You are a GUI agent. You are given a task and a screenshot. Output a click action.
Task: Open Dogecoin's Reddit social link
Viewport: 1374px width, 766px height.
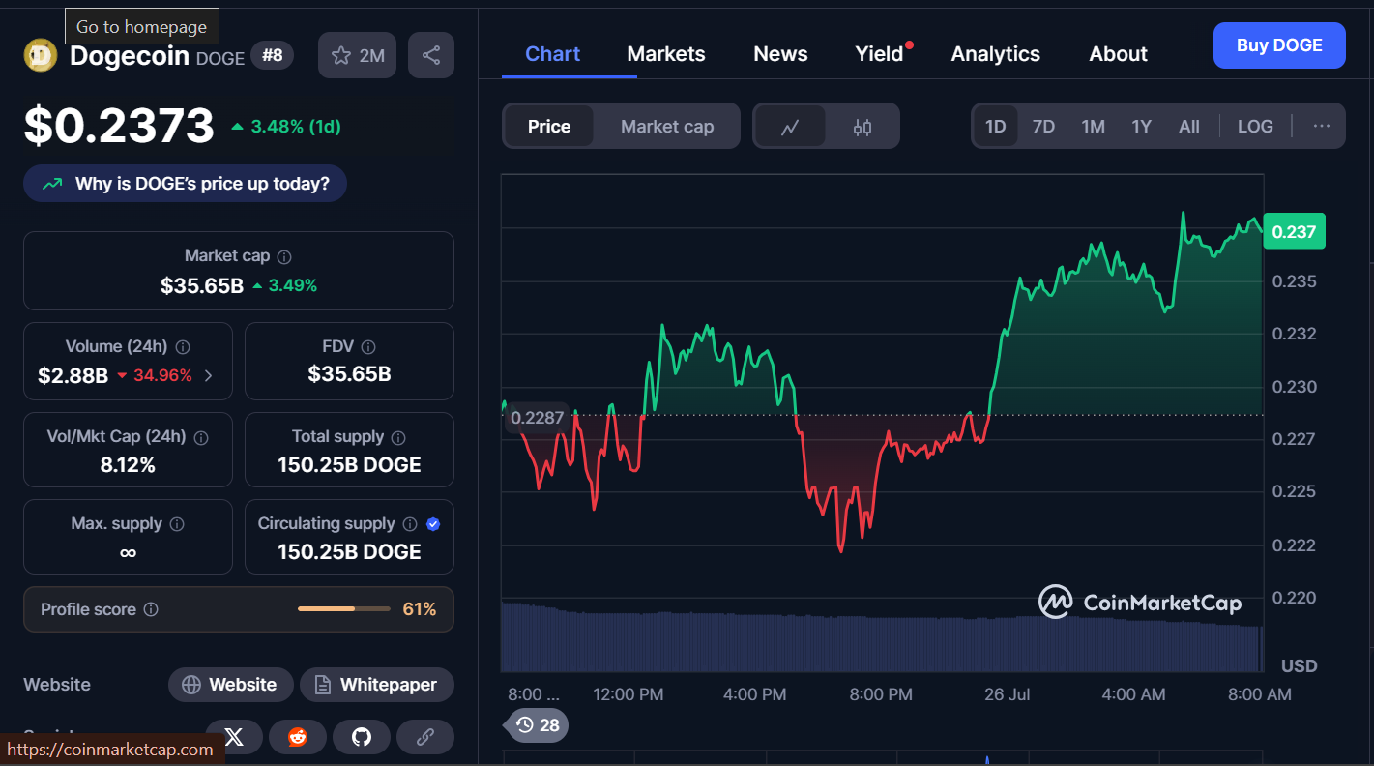click(x=298, y=737)
